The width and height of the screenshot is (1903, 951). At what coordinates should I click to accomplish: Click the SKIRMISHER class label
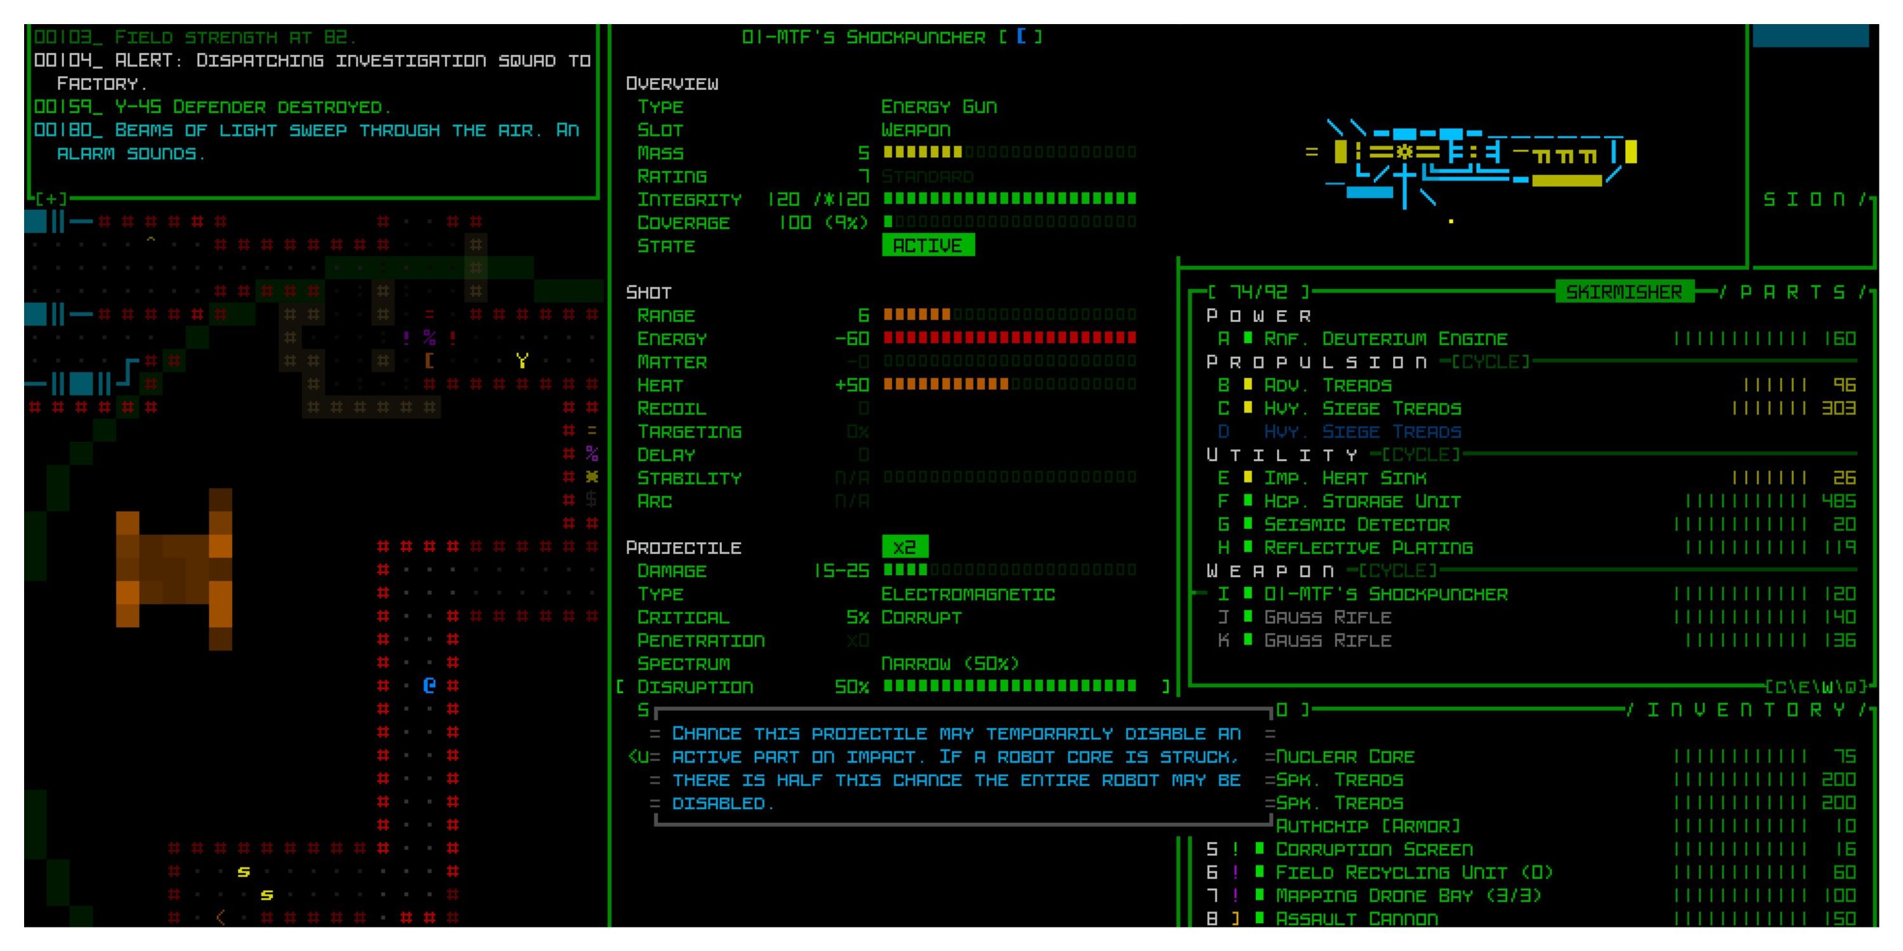tap(1624, 292)
